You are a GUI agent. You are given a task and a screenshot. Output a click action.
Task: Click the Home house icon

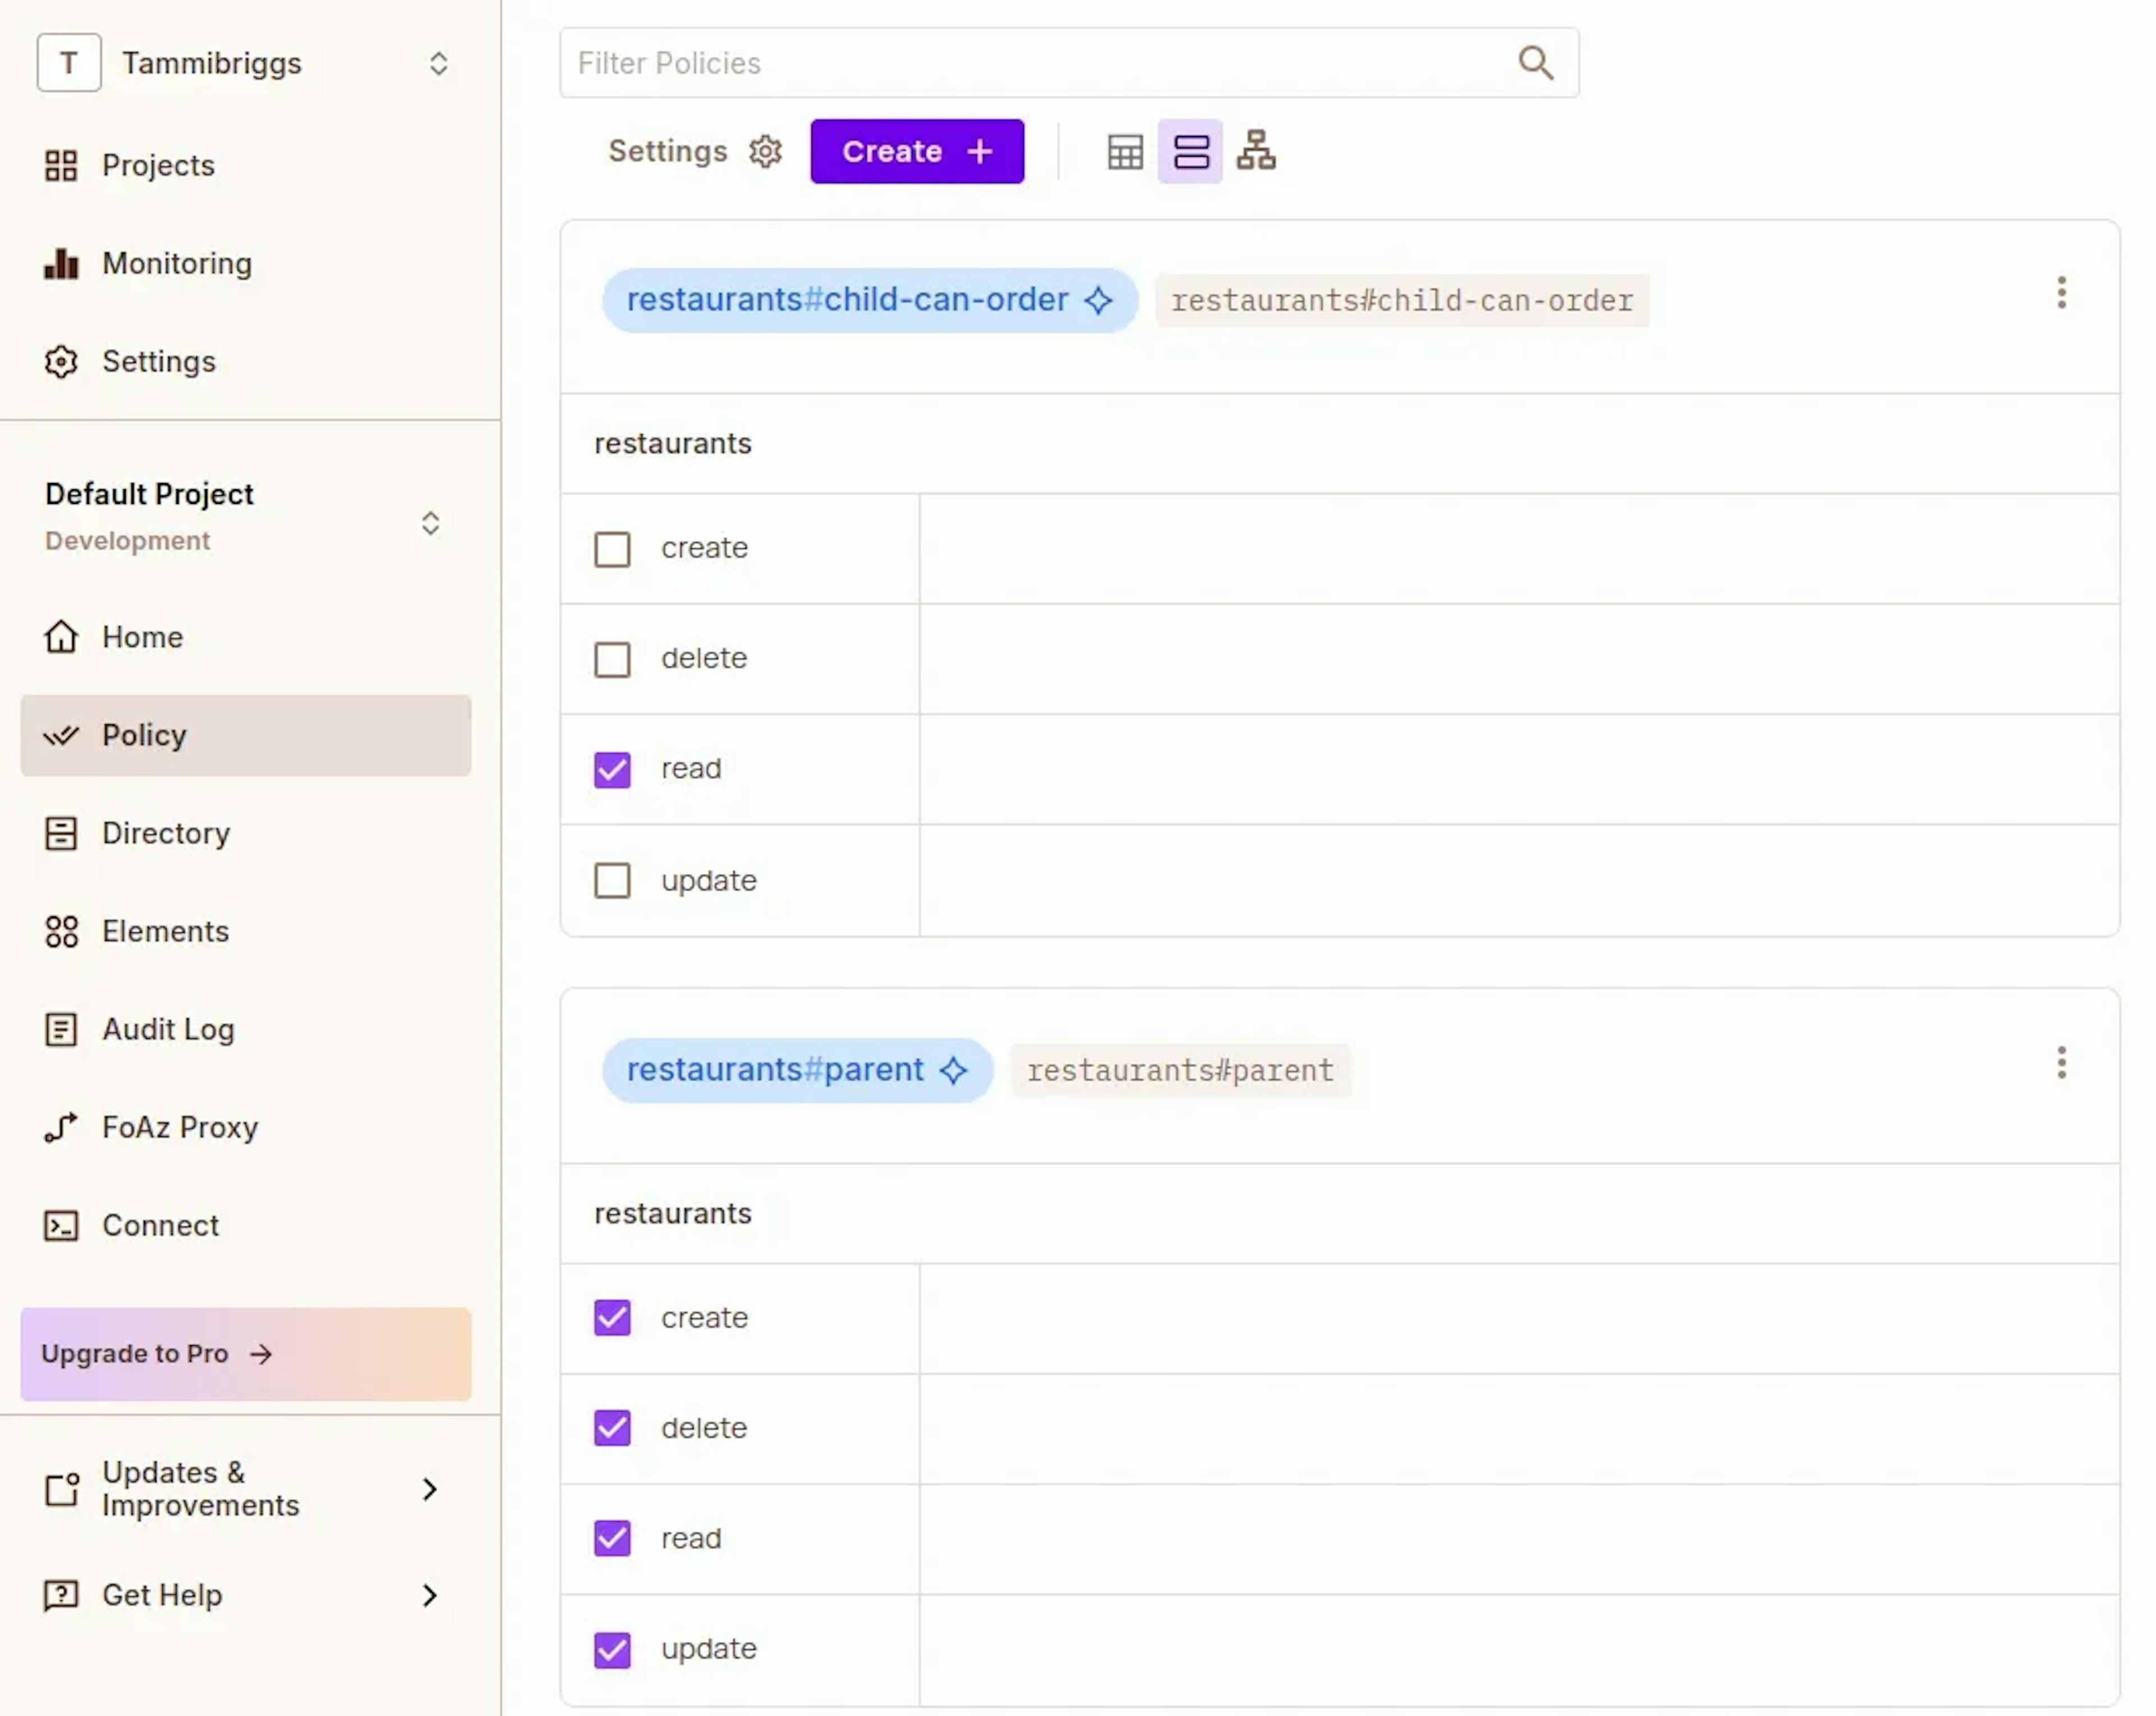pyautogui.click(x=61, y=636)
